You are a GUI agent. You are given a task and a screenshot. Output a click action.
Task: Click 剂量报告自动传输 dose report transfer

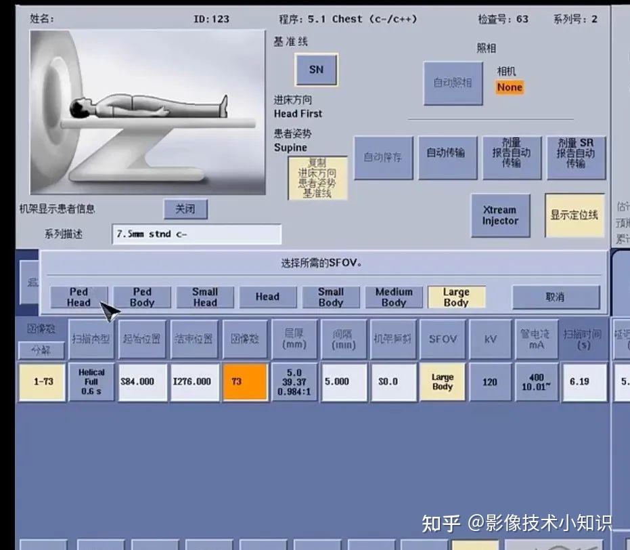[x=512, y=156]
